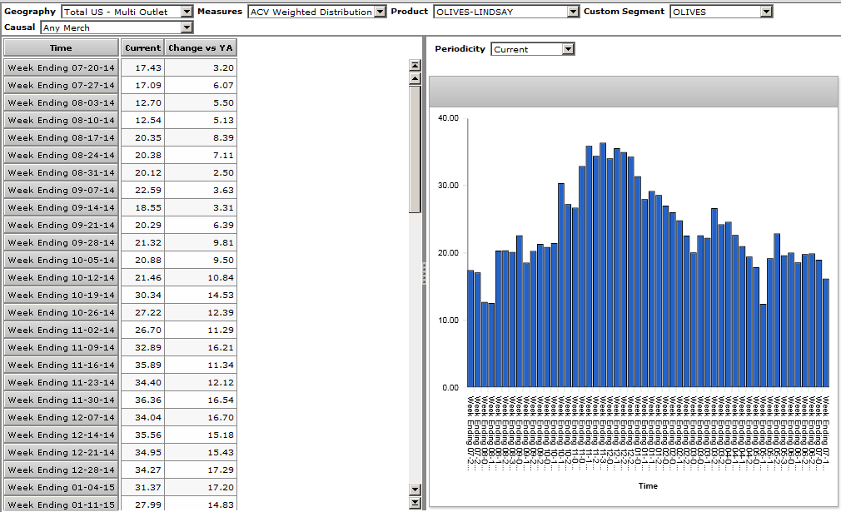Click the Change vs YA column header

tap(201, 48)
